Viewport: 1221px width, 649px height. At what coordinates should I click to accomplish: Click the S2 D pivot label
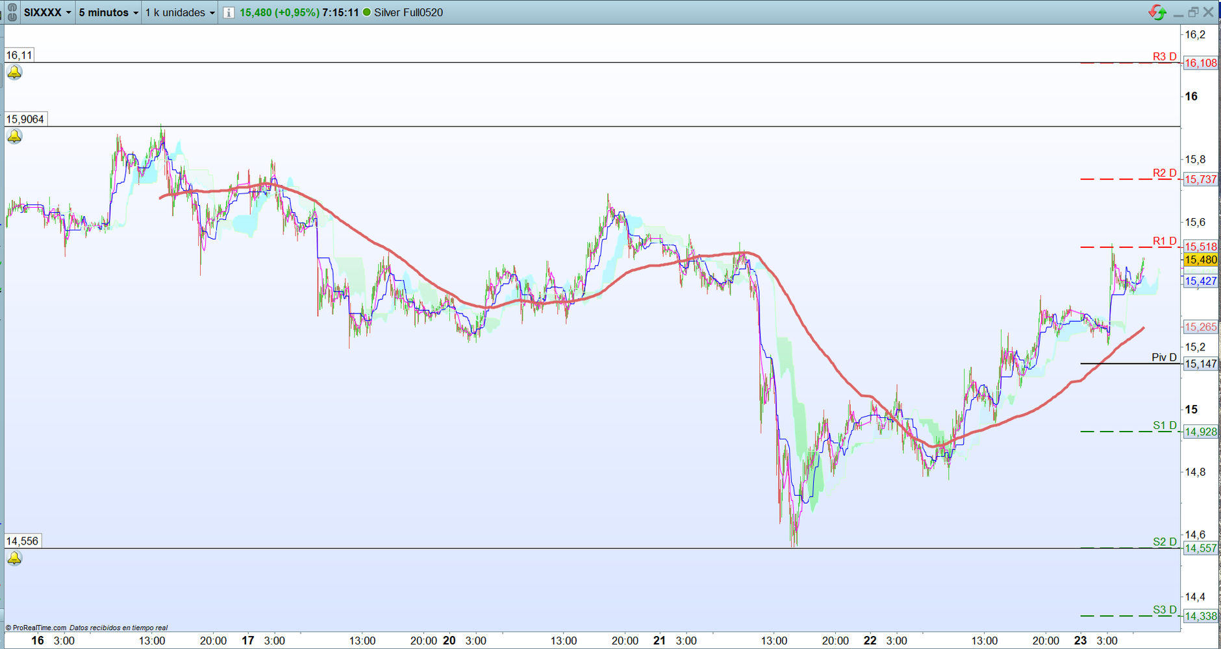click(x=1164, y=541)
